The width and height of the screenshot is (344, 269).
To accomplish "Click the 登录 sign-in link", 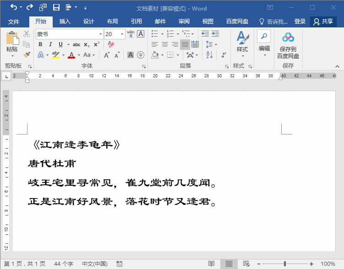I will click(300, 21).
